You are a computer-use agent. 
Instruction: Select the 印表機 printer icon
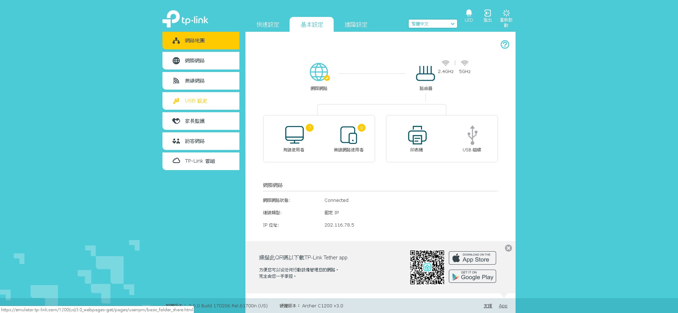coord(417,135)
